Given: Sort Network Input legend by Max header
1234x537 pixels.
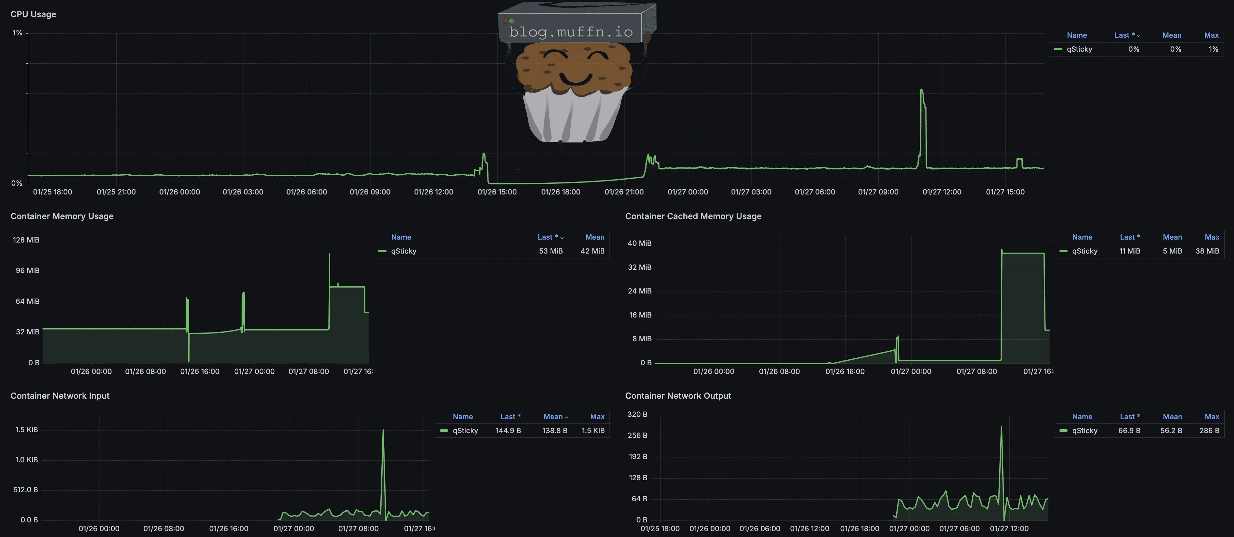Looking at the screenshot, I should point(597,417).
